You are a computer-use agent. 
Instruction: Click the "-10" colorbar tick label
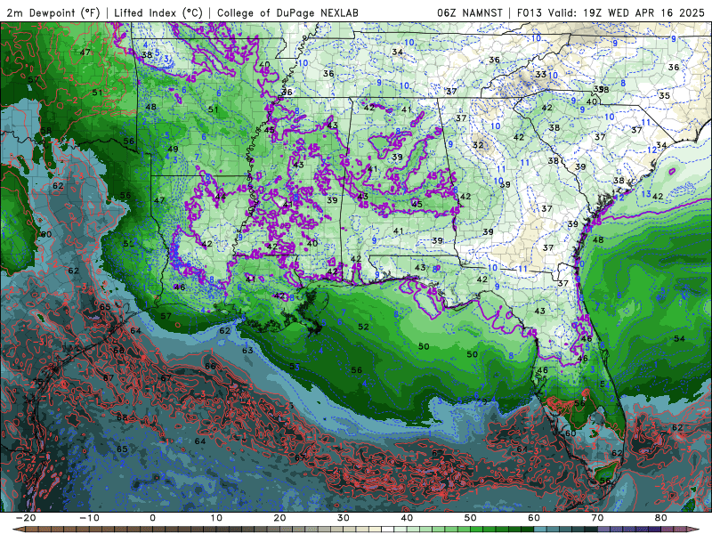90,518
